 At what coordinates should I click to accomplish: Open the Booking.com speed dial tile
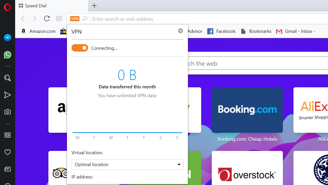tap(247, 110)
